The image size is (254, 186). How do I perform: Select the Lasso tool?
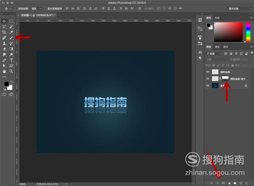pos(4,27)
